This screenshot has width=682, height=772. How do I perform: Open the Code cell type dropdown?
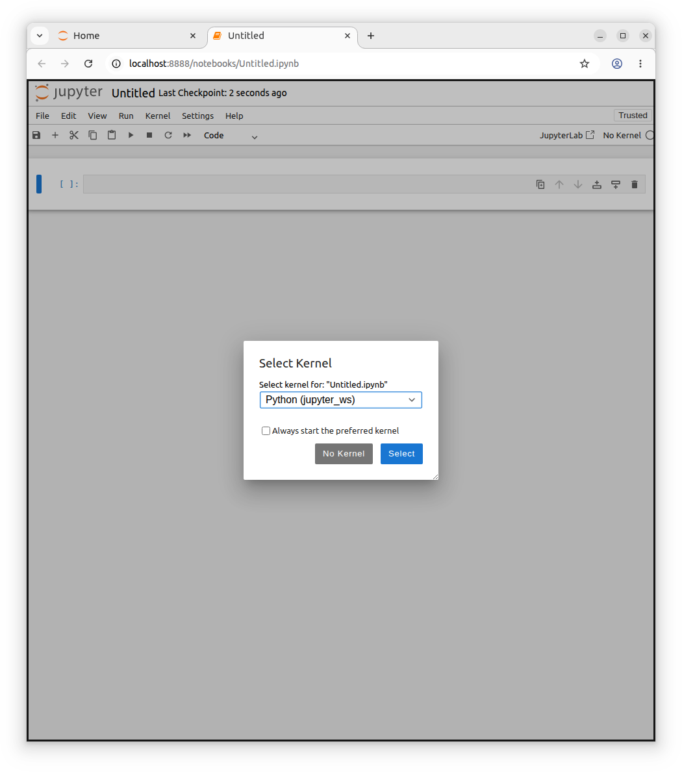click(x=231, y=136)
